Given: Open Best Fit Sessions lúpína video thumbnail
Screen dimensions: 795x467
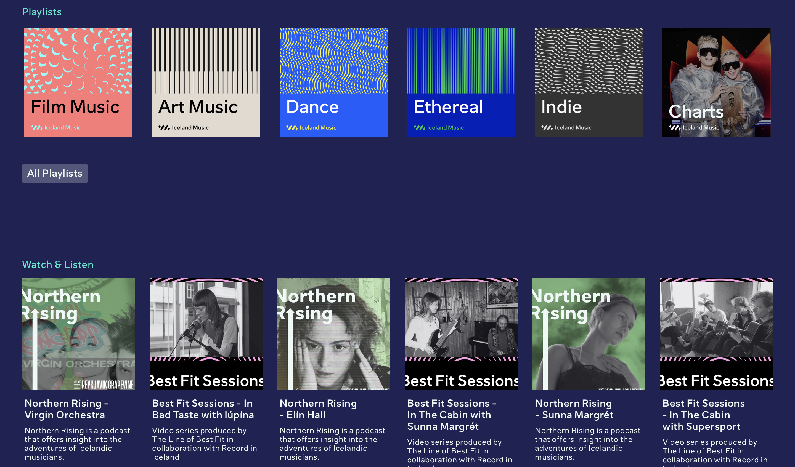Looking at the screenshot, I should tap(206, 333).
